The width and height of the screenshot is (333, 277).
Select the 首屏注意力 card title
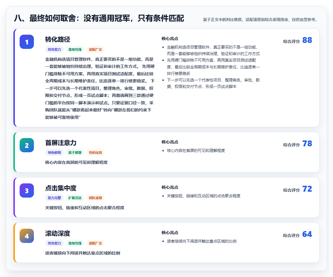point(61,143)
